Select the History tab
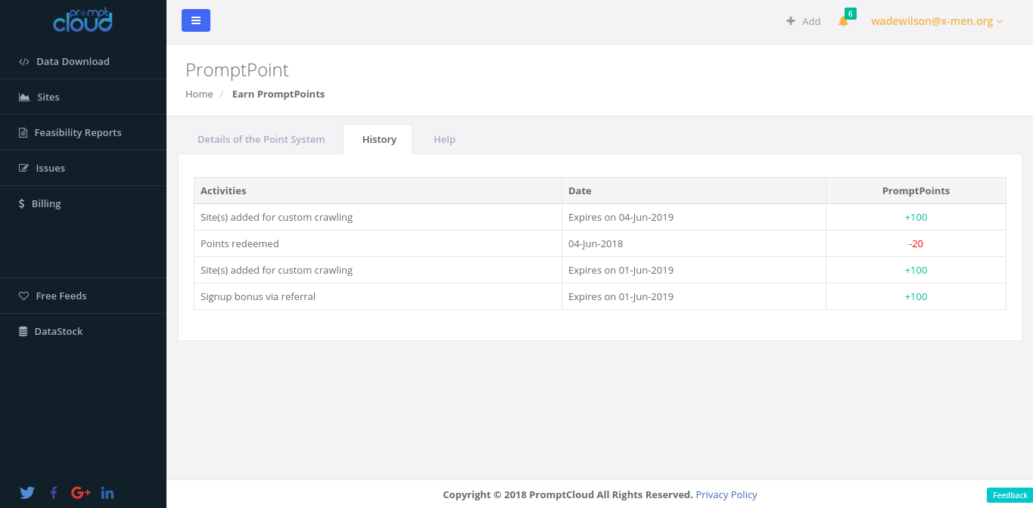The image size is (1033, 508). click(x=378, y=140)
